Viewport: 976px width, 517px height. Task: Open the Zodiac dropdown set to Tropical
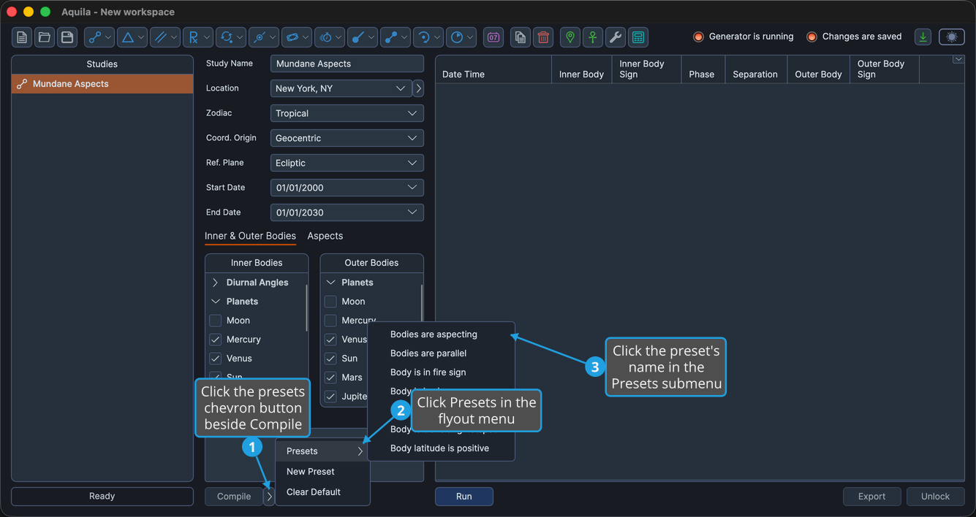pyautogui.click(x=347, y=113)
